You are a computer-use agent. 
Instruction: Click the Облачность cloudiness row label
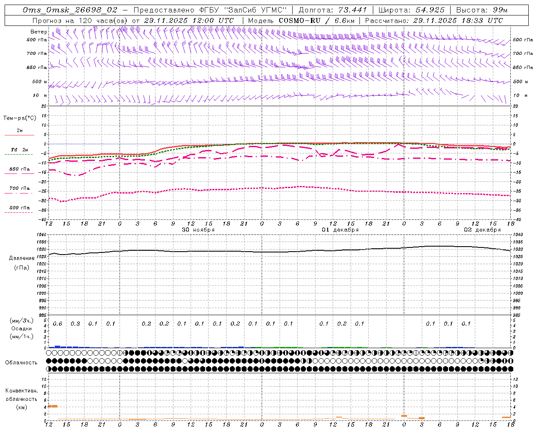point(21,363)
